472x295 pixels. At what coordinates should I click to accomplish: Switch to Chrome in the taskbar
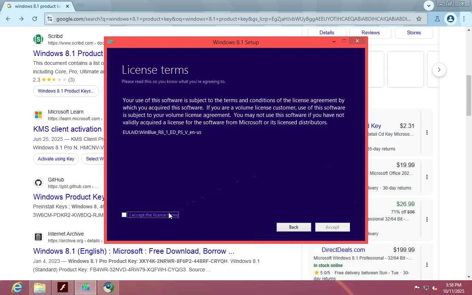click(108, 288)
